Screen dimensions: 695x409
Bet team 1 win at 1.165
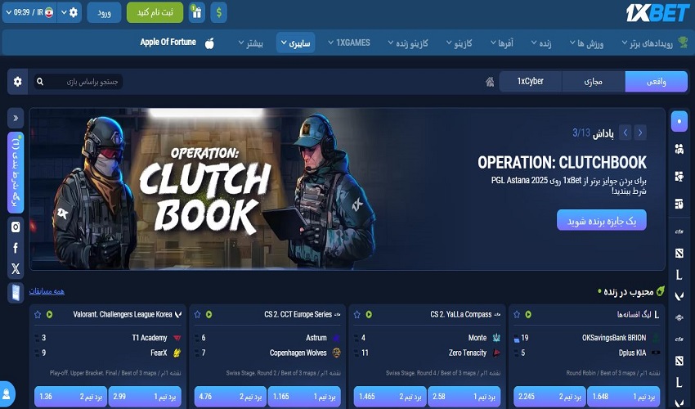304,397
